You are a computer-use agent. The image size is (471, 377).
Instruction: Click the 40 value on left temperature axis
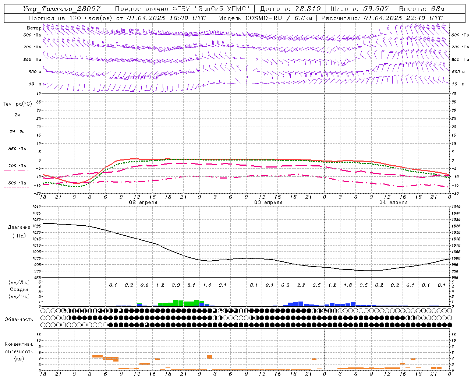tap(39, 94)
